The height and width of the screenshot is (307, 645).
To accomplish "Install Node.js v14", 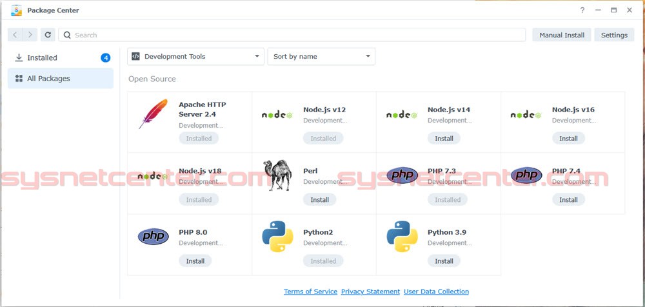I will [444, 138].
